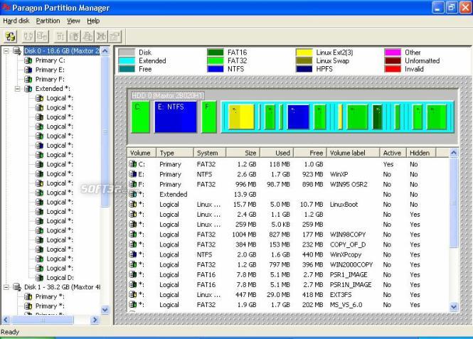Open the Partition menu
Screen dimensions: 473x339
[x=48, y=21]
